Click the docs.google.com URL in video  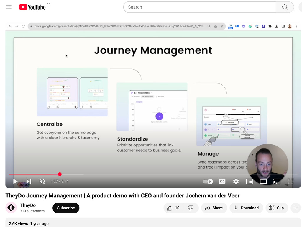tap(119, 26)
